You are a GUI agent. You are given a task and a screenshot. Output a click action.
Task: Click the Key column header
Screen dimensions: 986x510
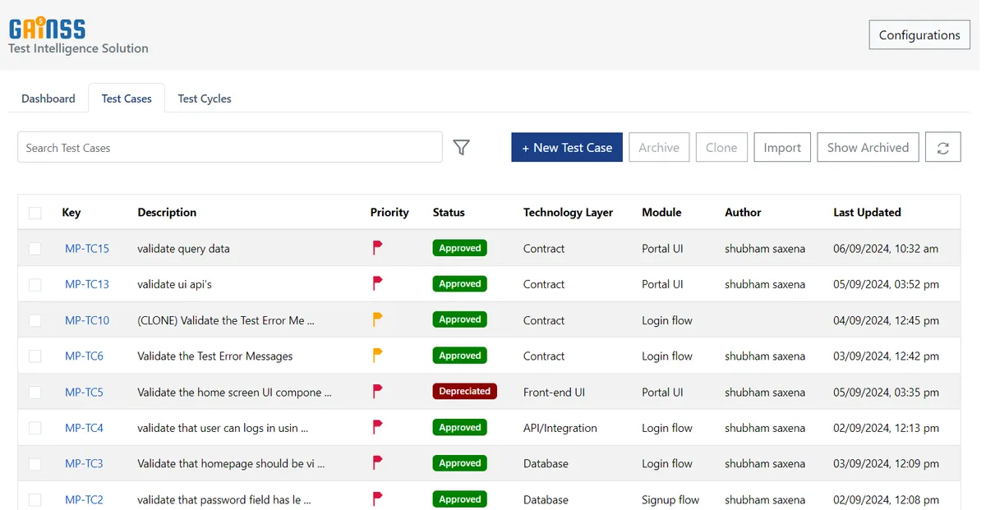coord(71,213)
